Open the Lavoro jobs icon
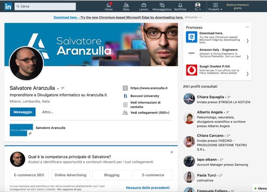 (144, 7)
